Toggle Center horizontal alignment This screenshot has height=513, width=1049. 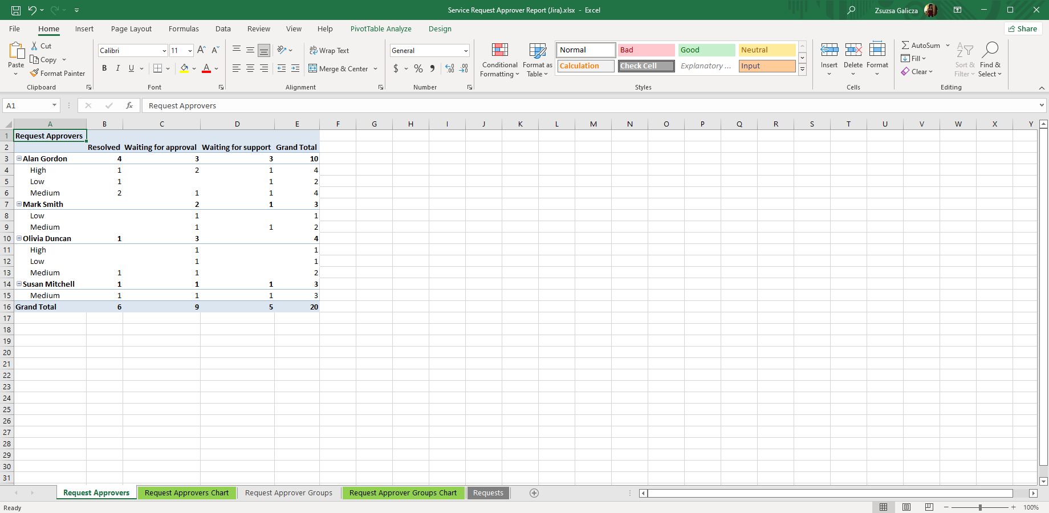pyautogui.click(x=250, y=68)
